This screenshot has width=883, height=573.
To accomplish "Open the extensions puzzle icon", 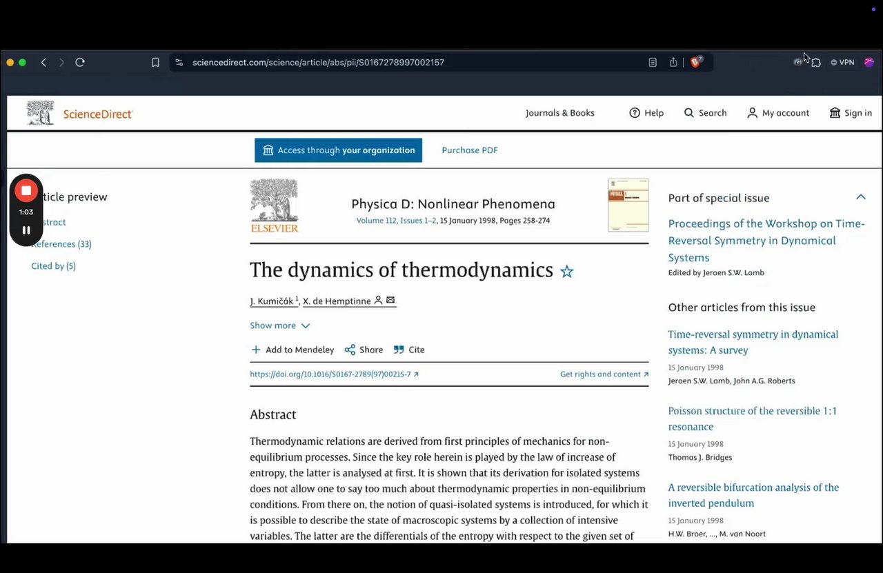I will [816, 62].
